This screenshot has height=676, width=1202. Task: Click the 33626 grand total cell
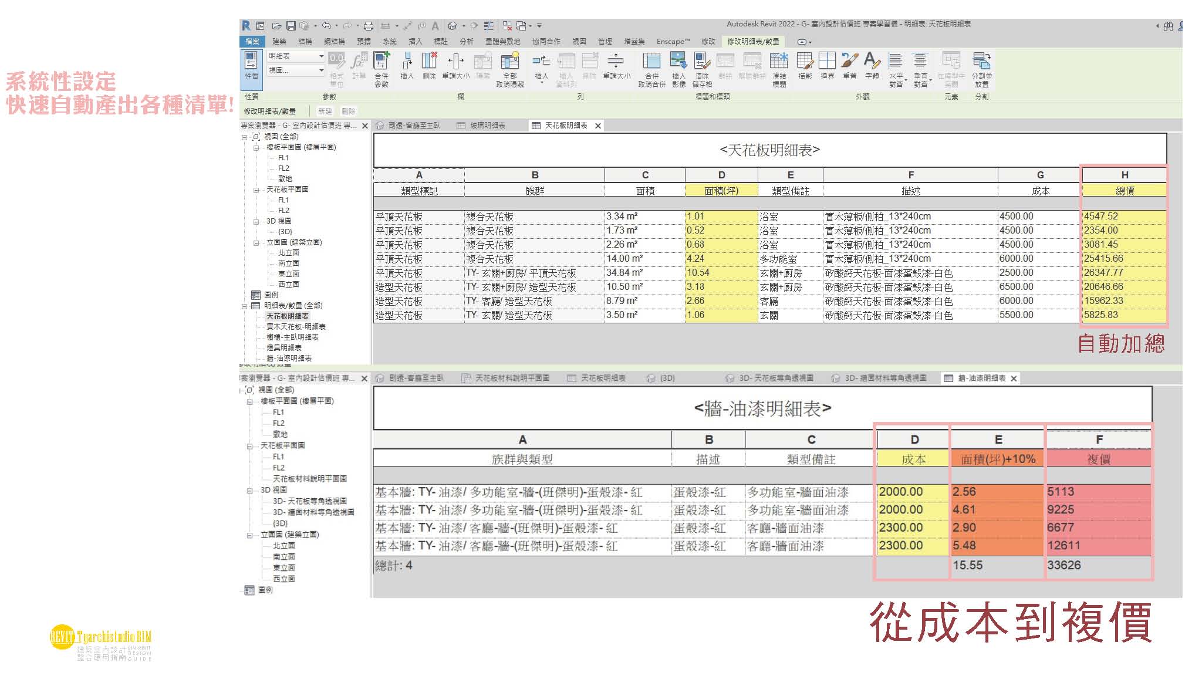click(x=1098, y=565)
